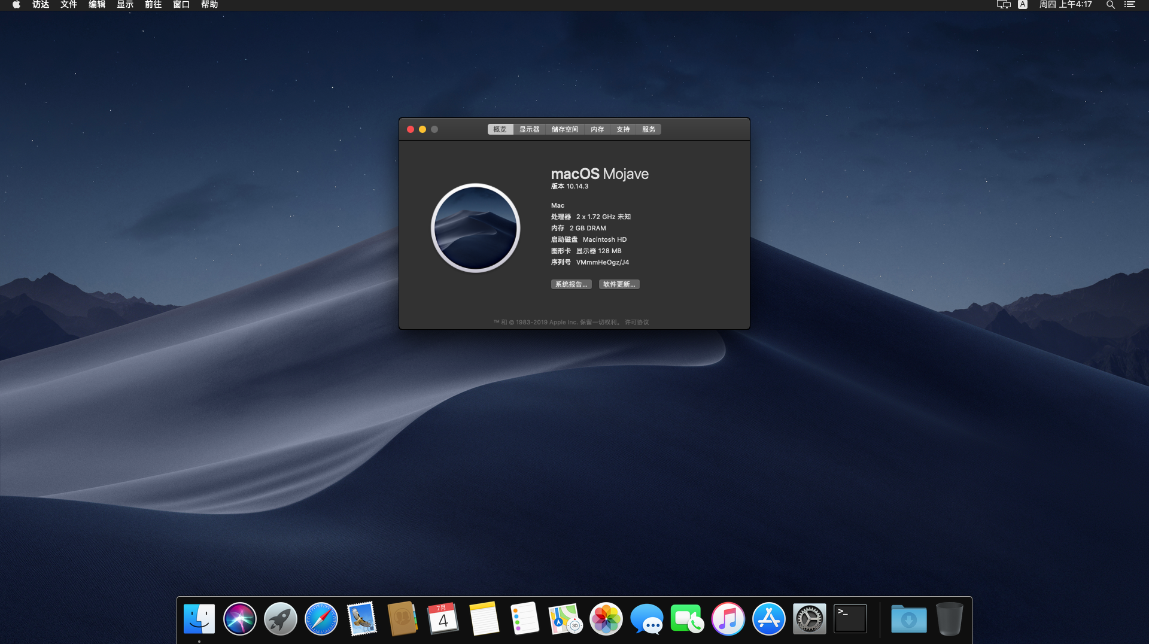Image resolution: width=1149 pixels, height=644 pixels.
Task: Click the 系统报告... button
Action: pos(572,284)
